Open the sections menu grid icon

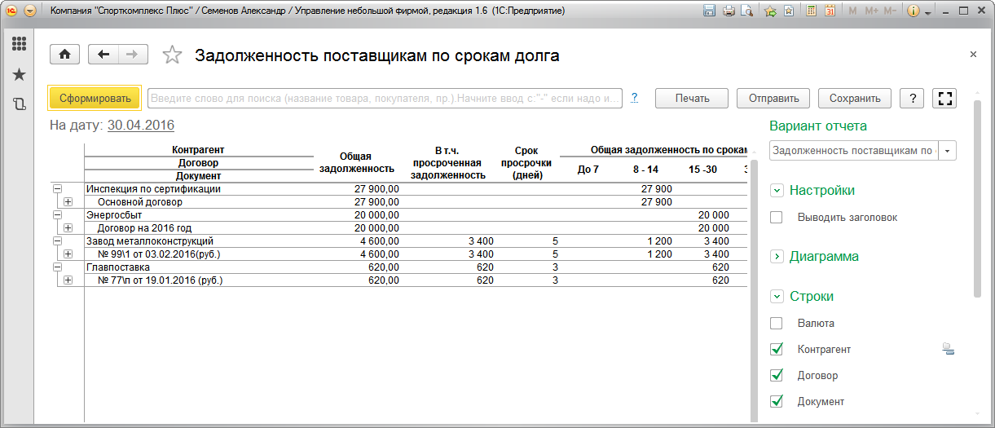(x=19, y=44)
